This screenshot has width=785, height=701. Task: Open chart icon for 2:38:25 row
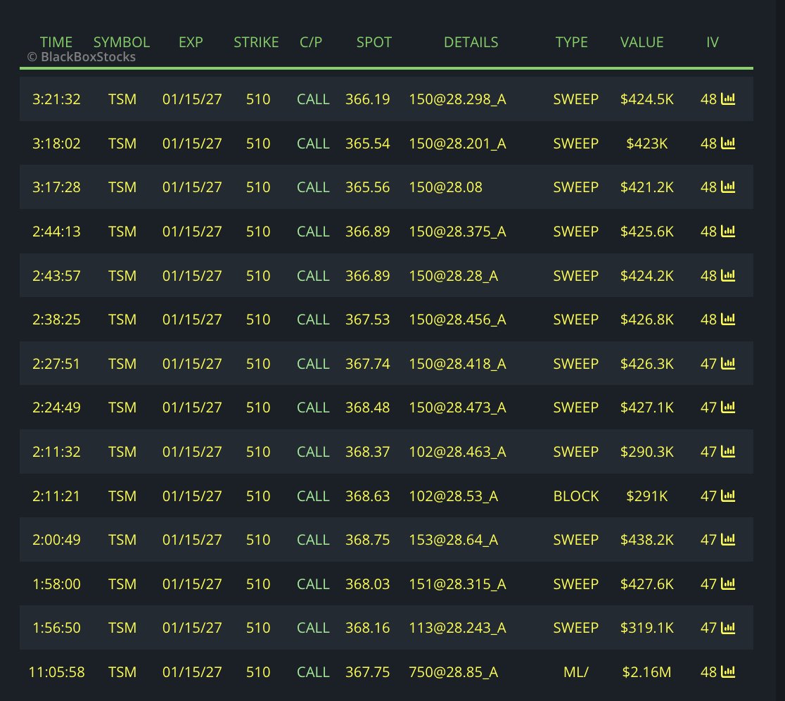tap(727, 319)
